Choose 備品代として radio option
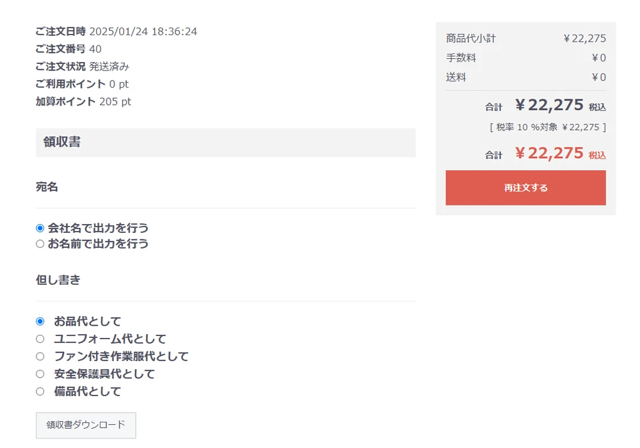The height and width of the screenshot is (448, 640). pyautogui.click(x=40, y=392)
